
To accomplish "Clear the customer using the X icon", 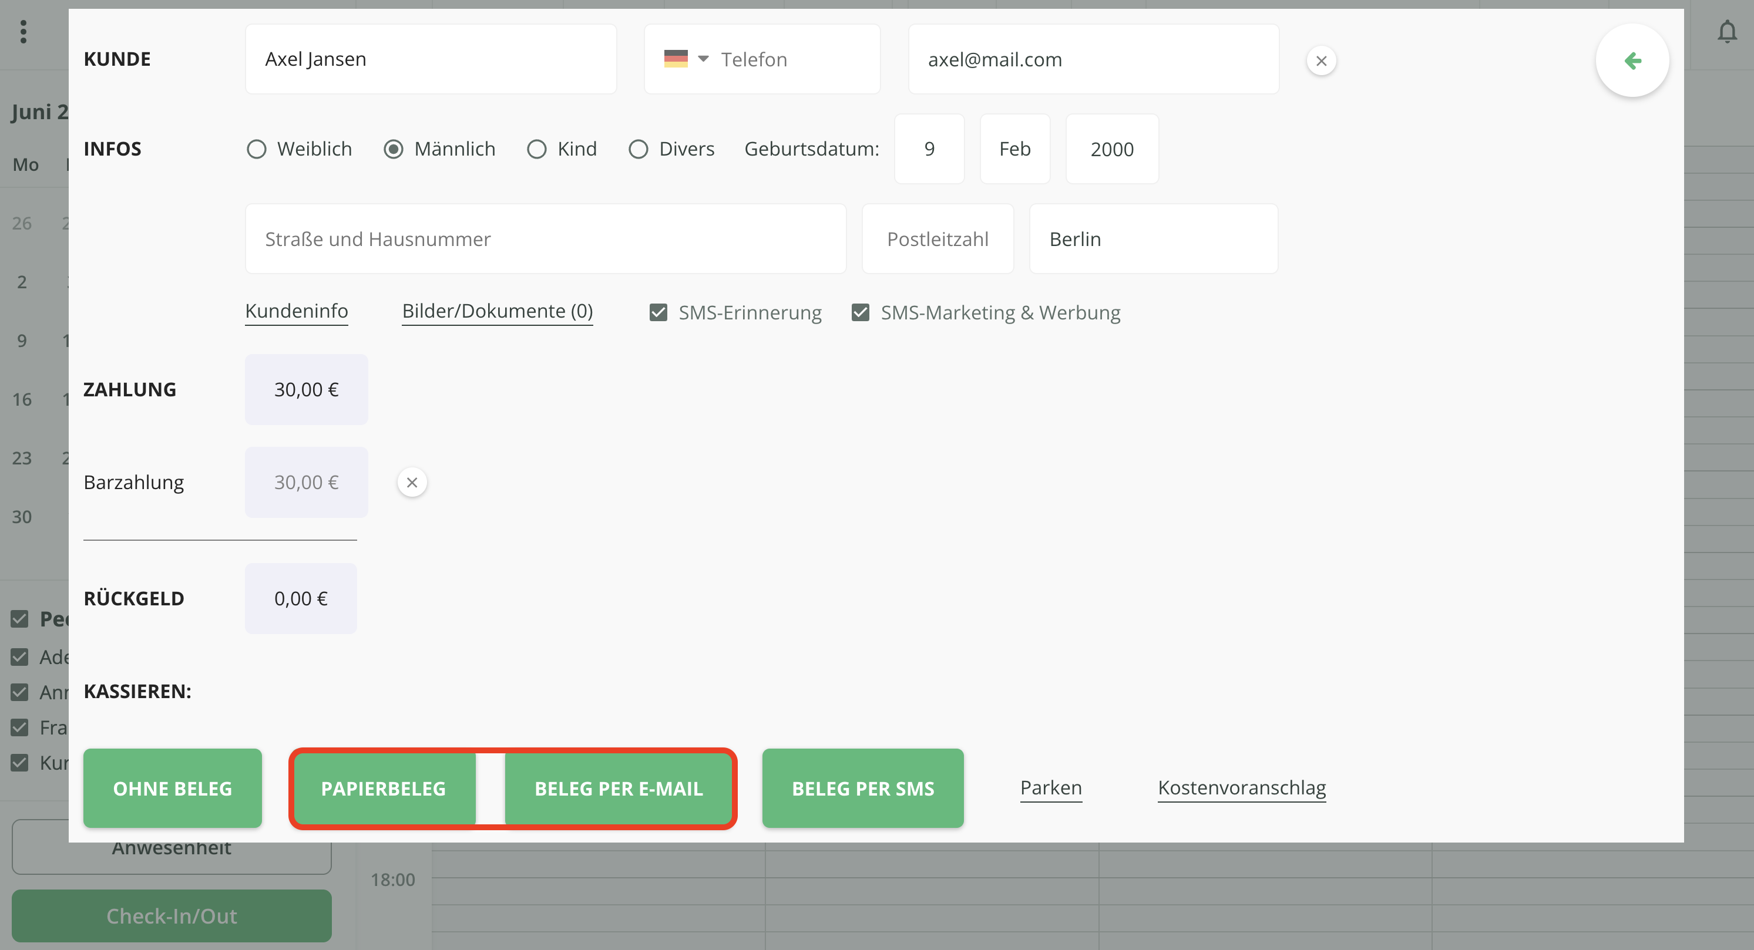I will [x=1321, y=60].
